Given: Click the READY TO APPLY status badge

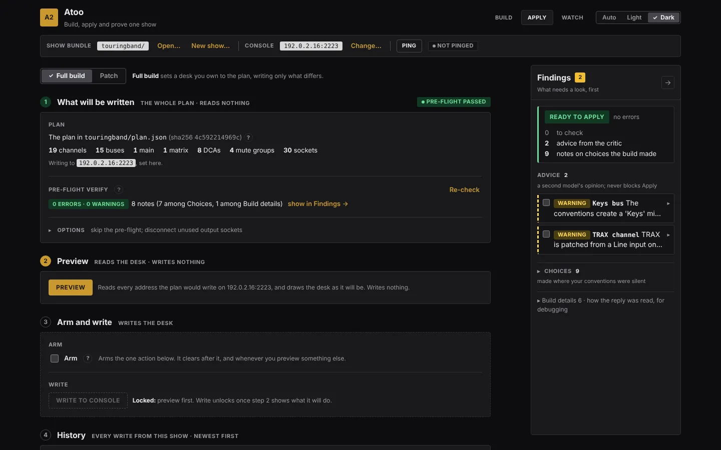Looking at the screenshot, I should click(x=577, y=117).
